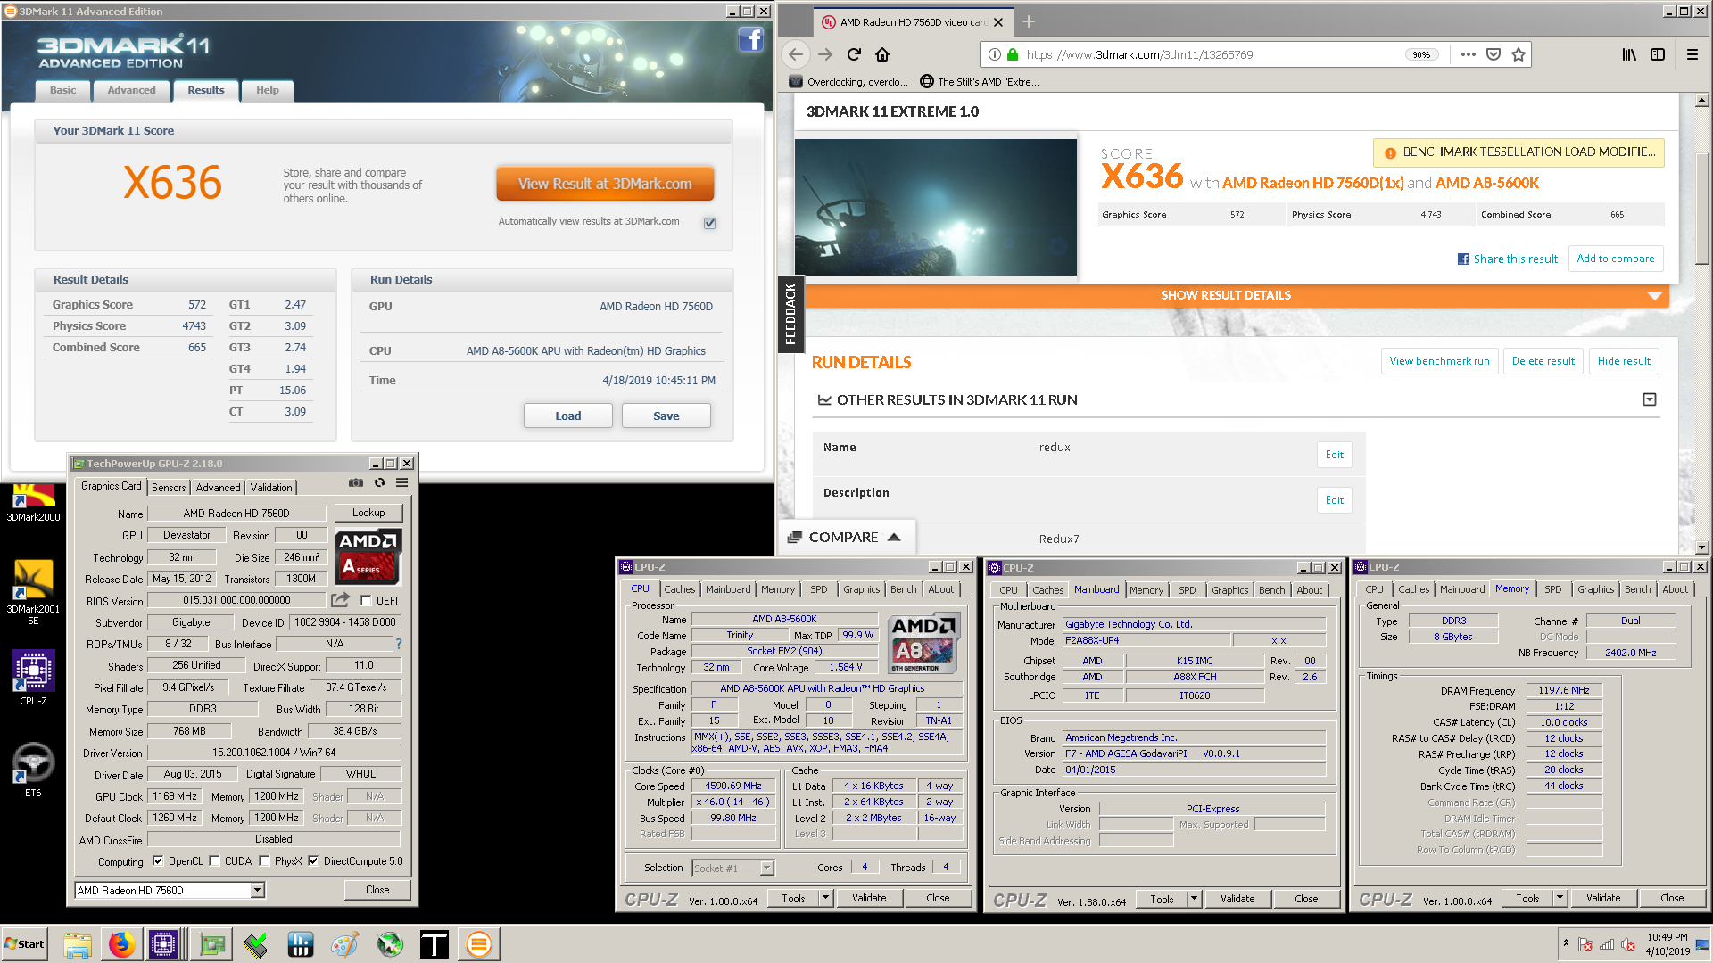The height and width of the screenshot is (963, 1713).
Task: Bookmark this page with star icon
Action: coord(1519,54)
